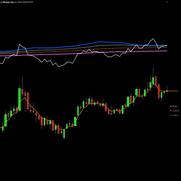Click the tallest green candlestick near the left peak
Viewport: 181px width, 181px height.
(20, 100)
